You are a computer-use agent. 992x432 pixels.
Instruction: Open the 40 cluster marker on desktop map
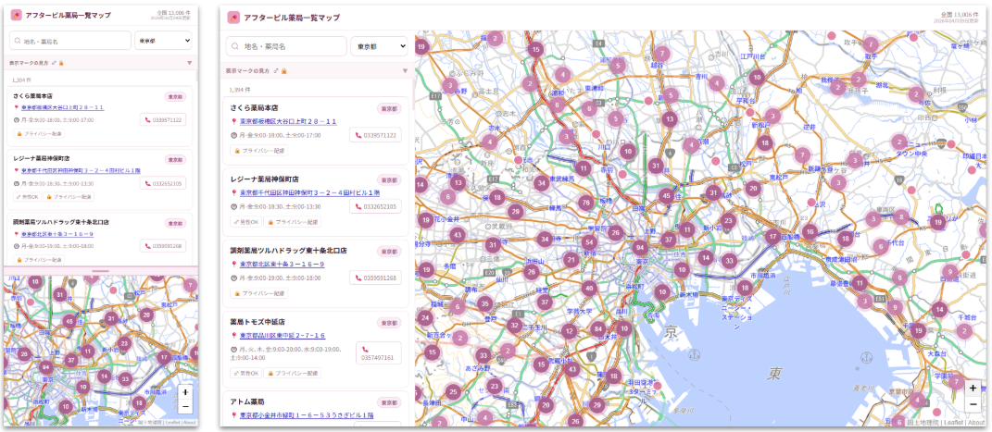pos(589,289)
